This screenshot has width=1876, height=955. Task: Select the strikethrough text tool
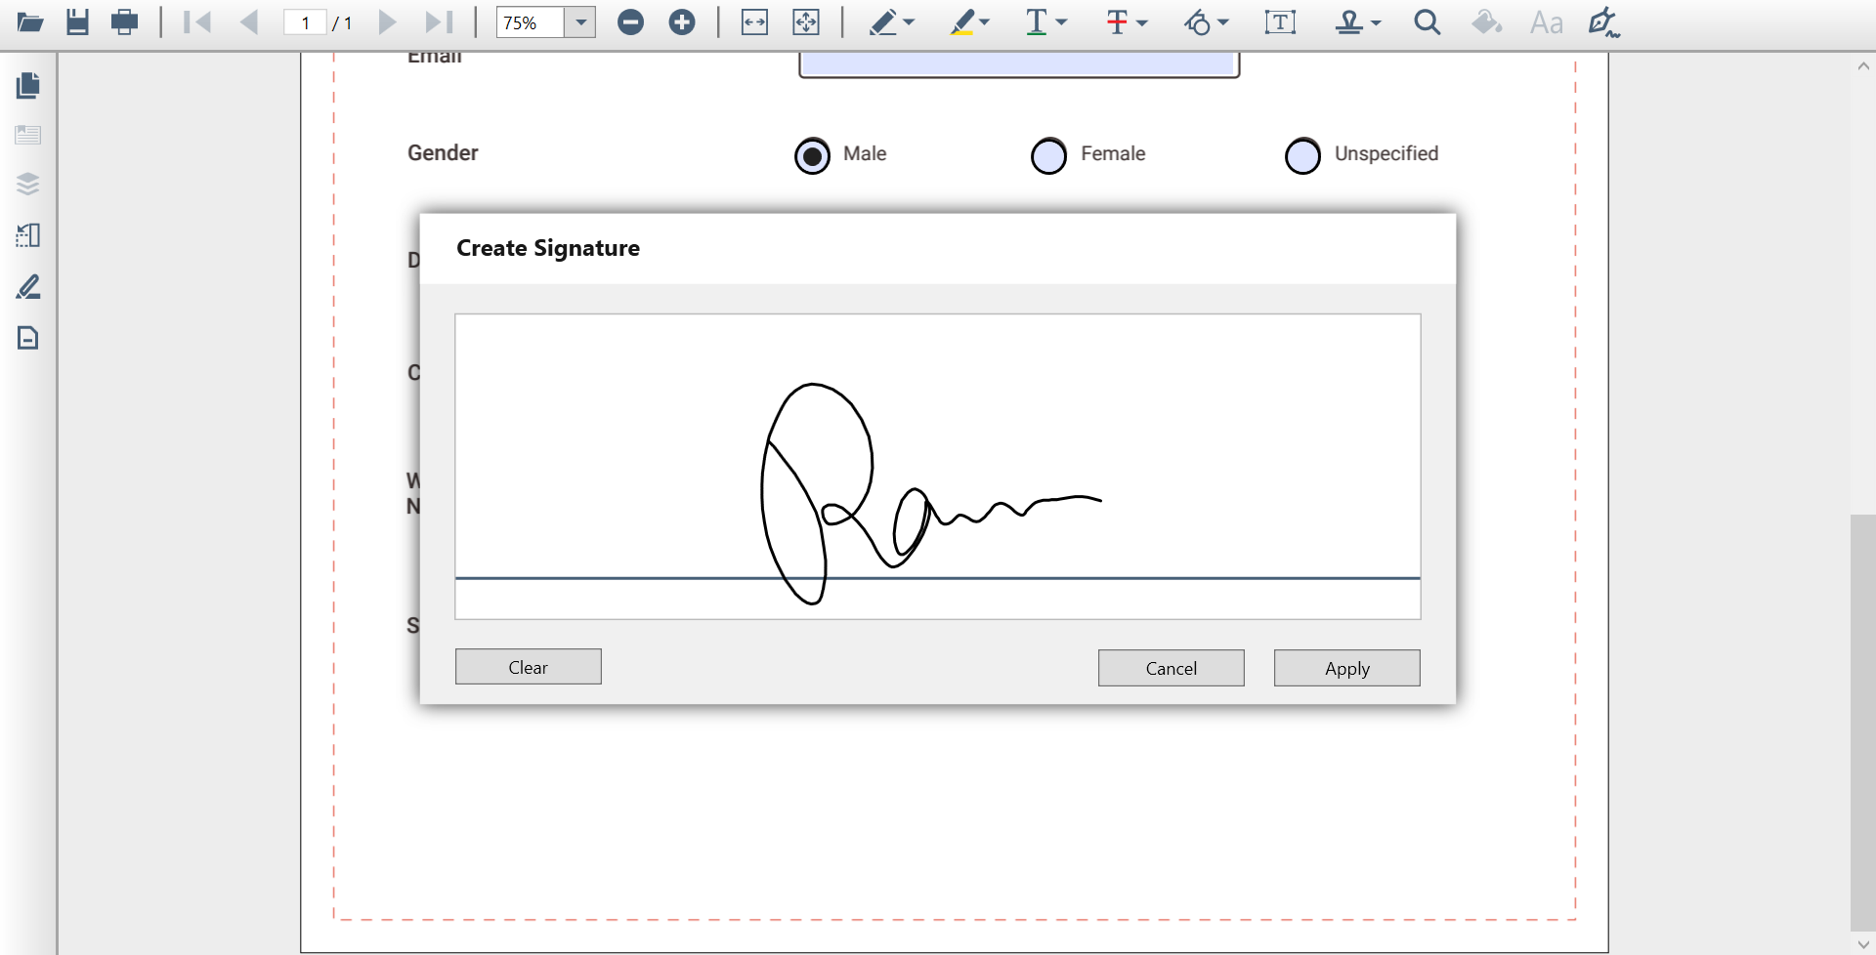click(1117, 22)
